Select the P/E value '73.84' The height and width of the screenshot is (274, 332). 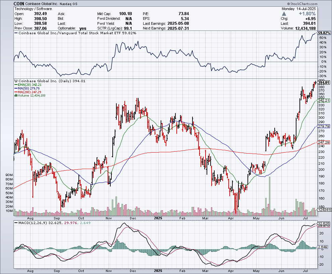click(x=183, y=13)
